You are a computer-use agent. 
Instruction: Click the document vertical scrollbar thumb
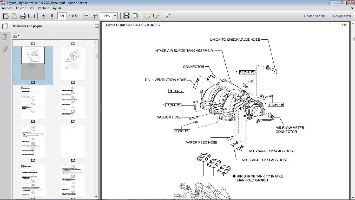(x=353, y=39)
